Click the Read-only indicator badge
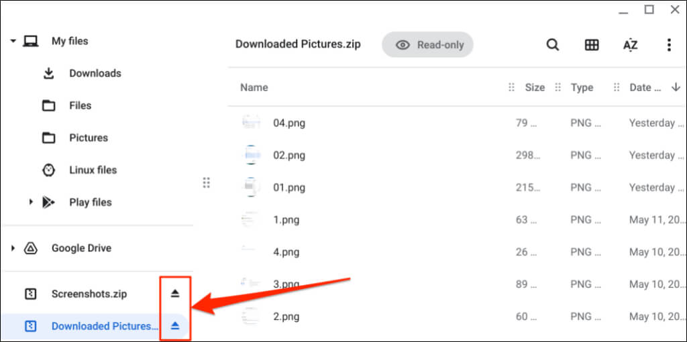Screen dimensions: 687x342 coord(428,45)
